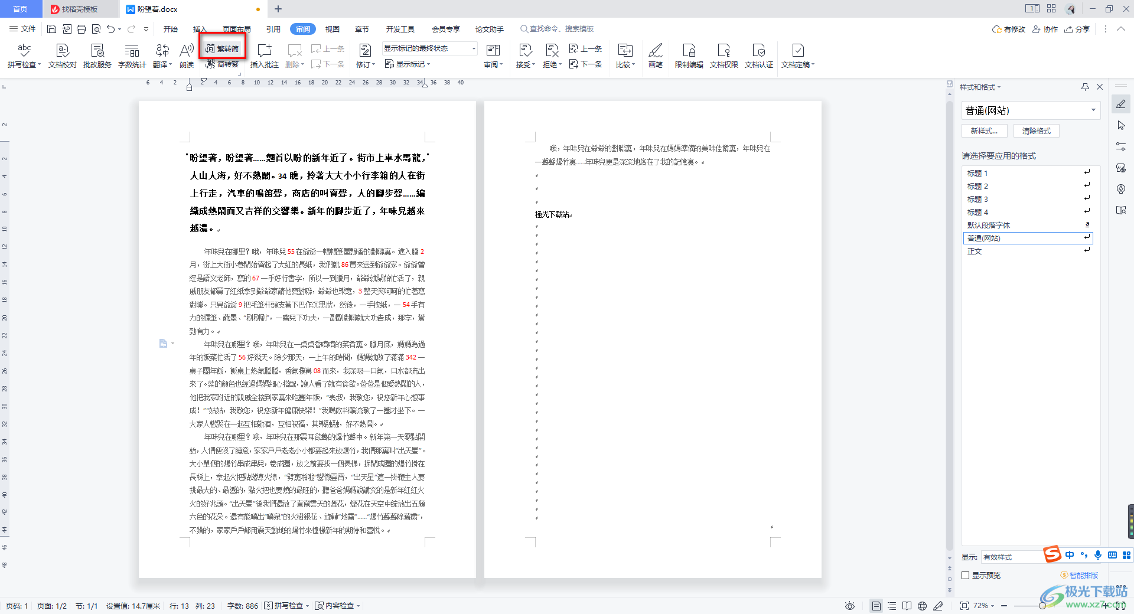This screenshot has height=614, width=1134.
Task: Click the Share button
Action: click(x=1077, y=29)
